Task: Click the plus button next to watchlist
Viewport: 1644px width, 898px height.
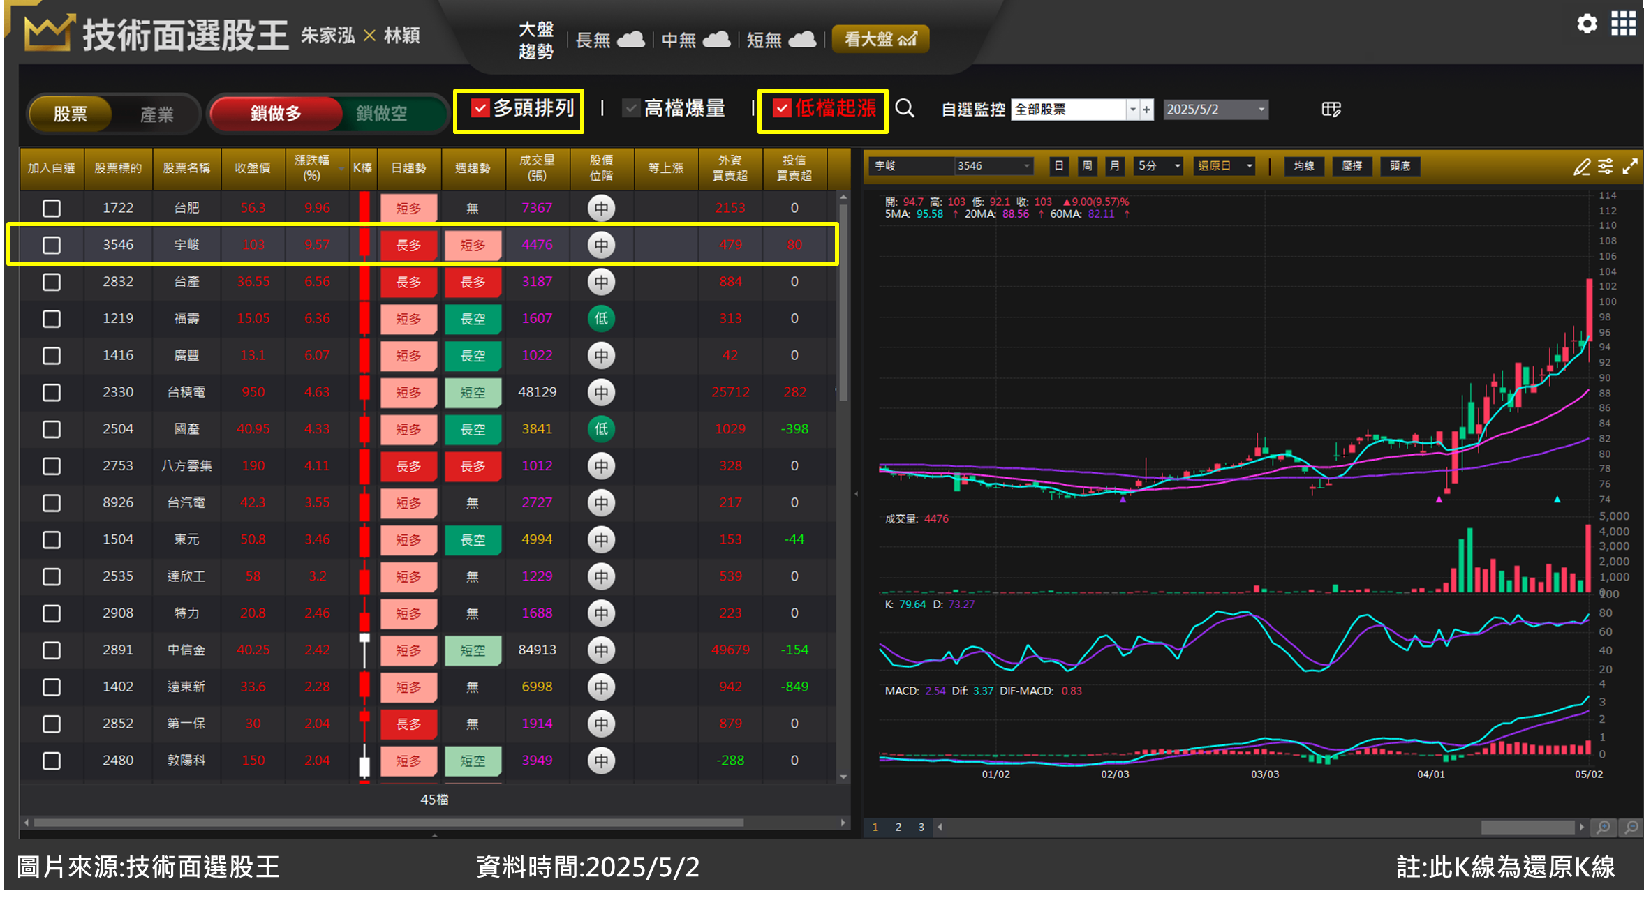Action: click(1146, 110)
